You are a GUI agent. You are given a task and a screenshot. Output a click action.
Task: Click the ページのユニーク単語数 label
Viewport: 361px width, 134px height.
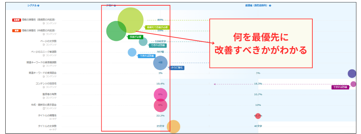[x=44, y=51]
